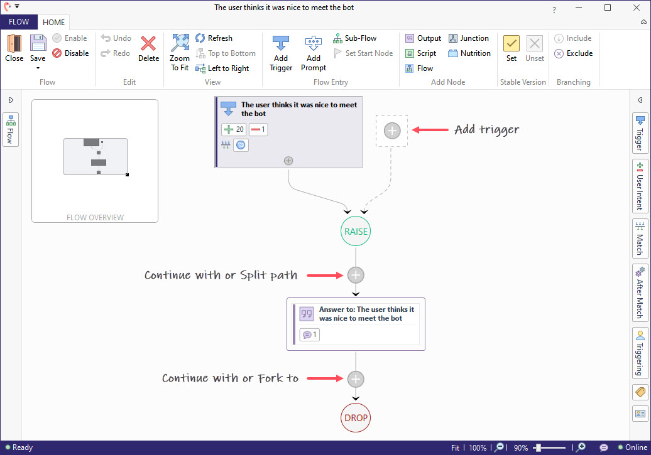The width and height of the screenshot is (651, 455).
Task: Add a Nutrition node
Action: (469, 53)
